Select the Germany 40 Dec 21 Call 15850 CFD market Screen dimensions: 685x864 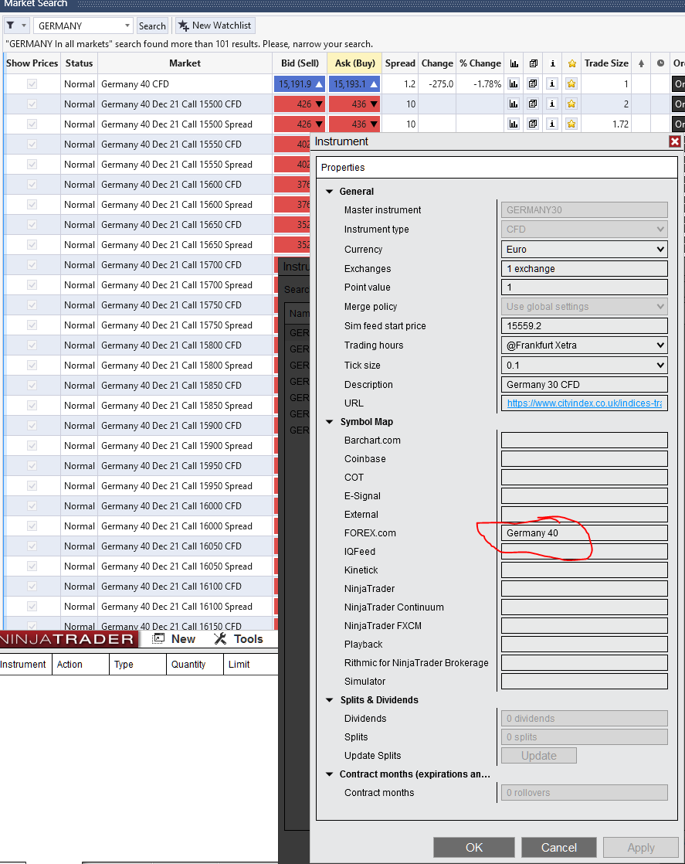(x=171, y=385)
